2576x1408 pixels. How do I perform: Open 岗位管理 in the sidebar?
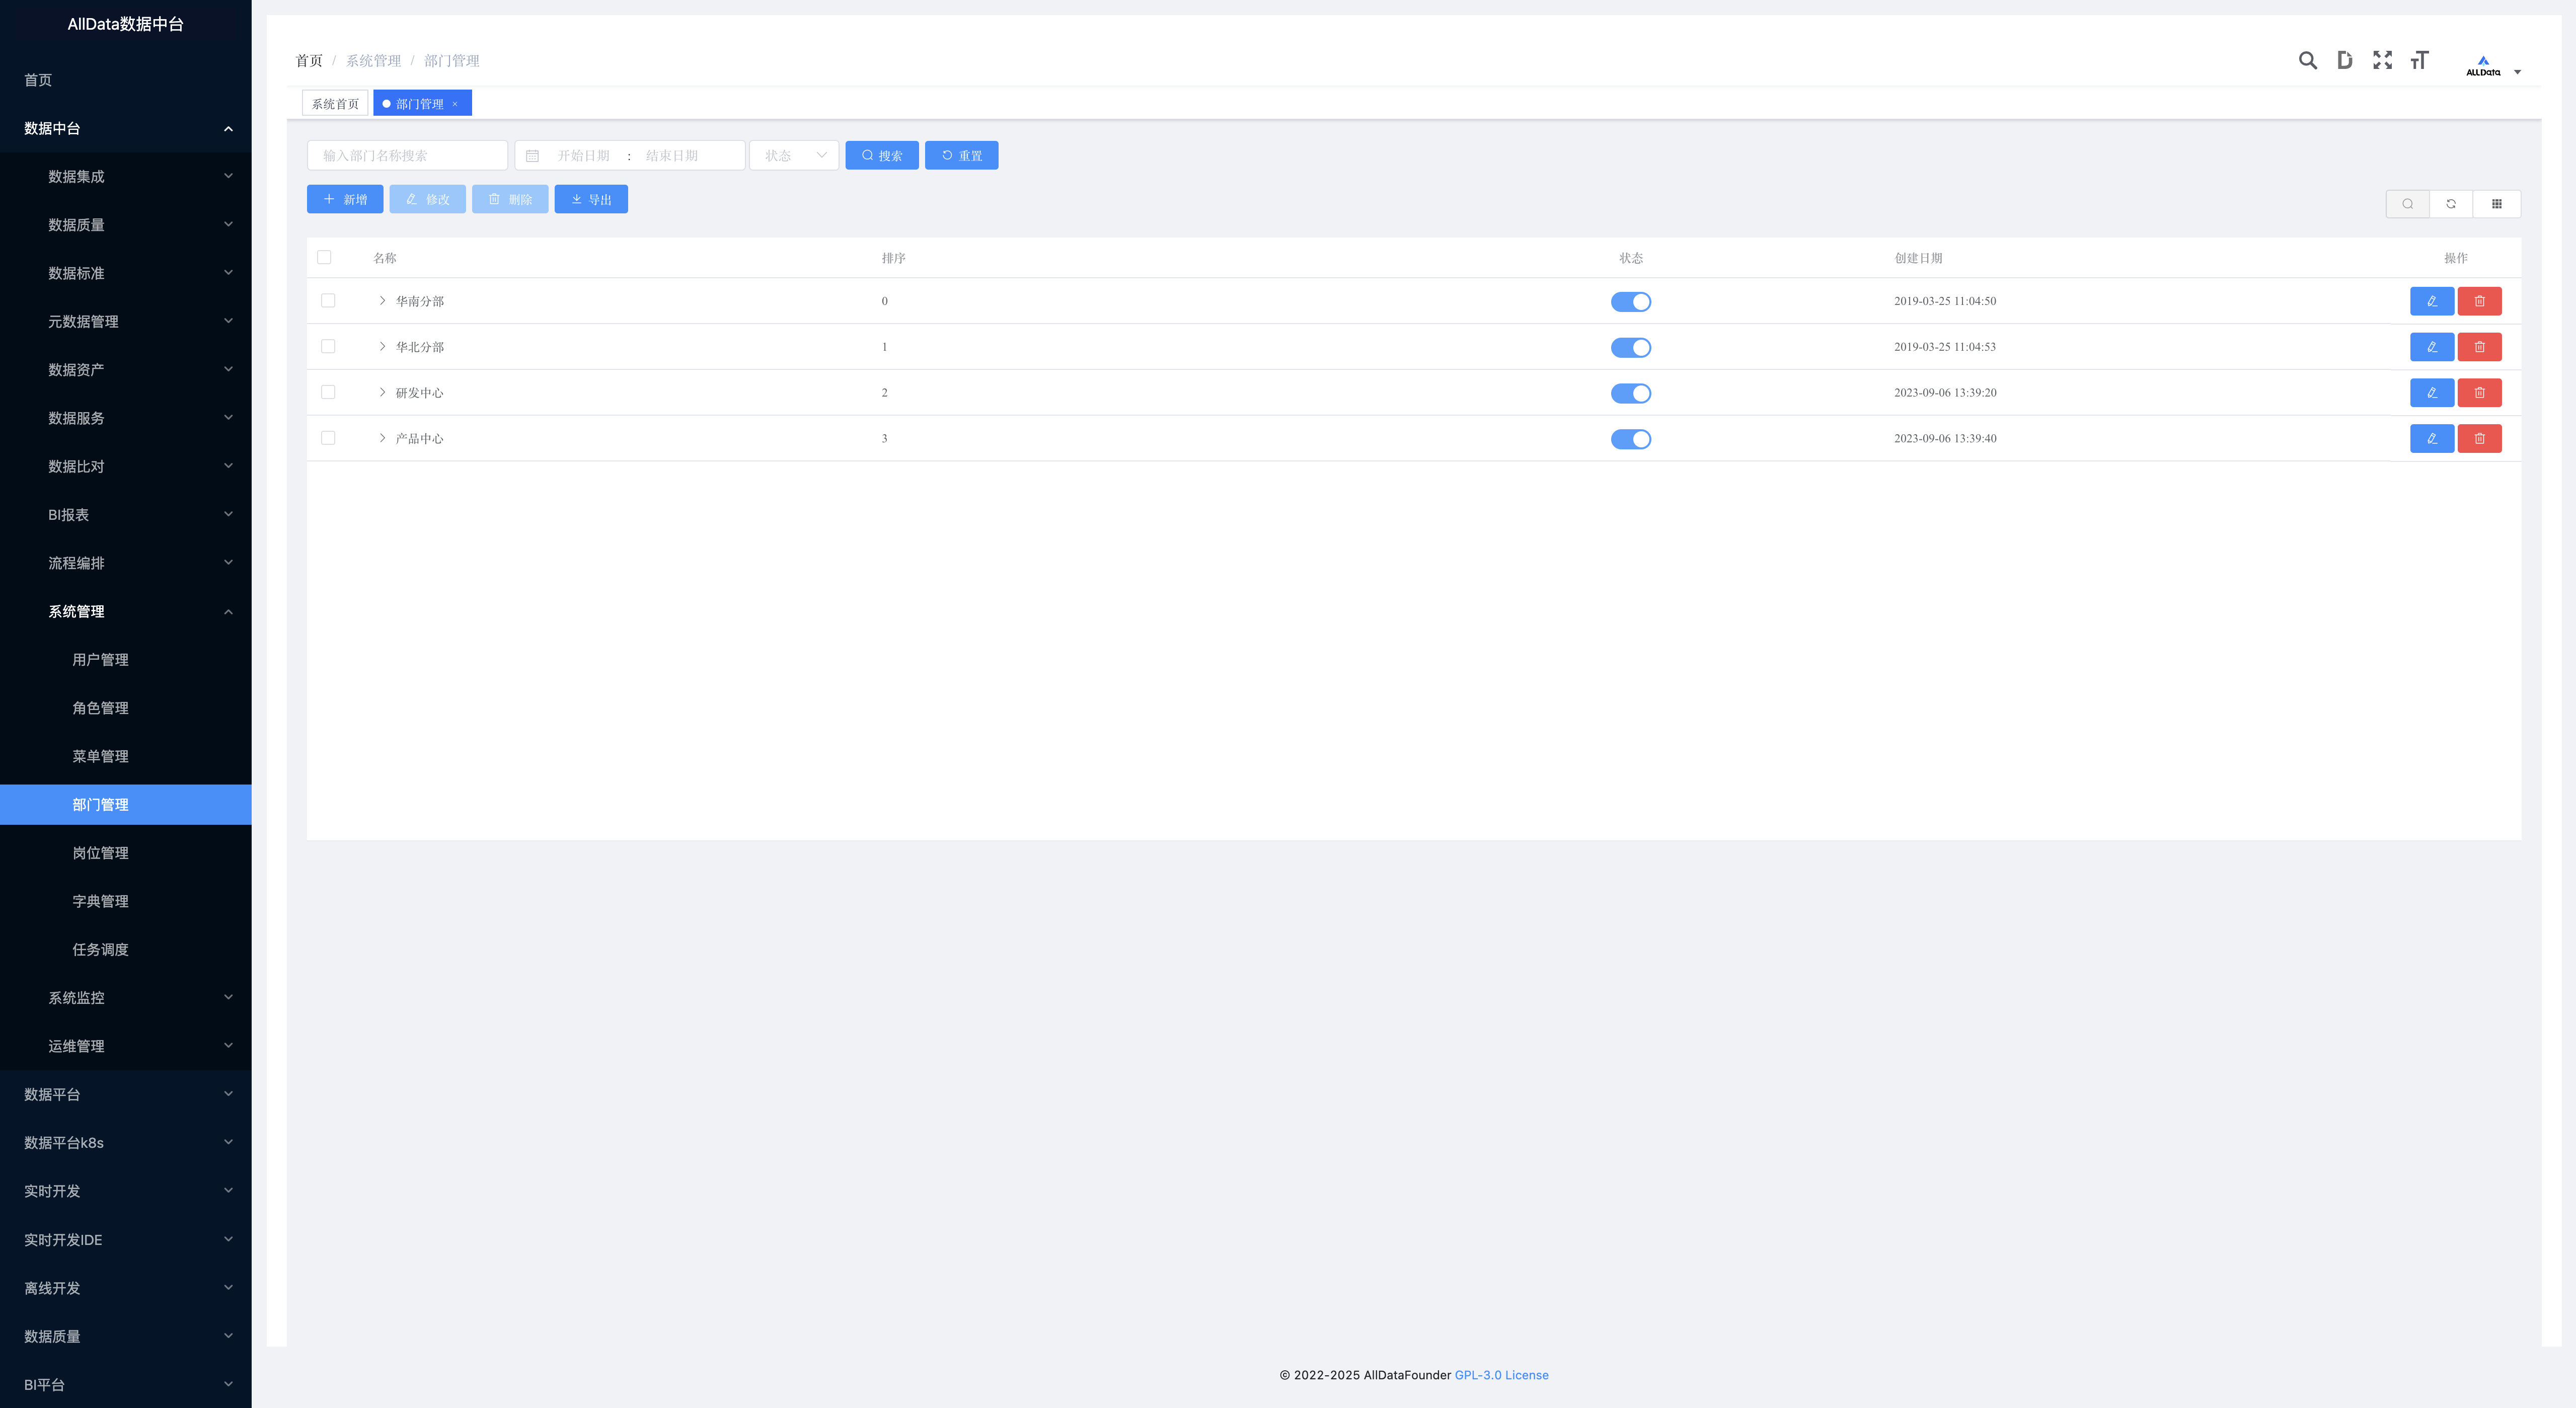[126, 853]
